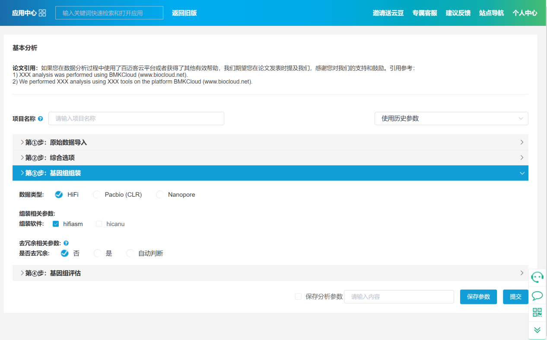Click the redundancy removal parameters help icon
This screenshot has height=340, width=547.
(x=66, y=243)
